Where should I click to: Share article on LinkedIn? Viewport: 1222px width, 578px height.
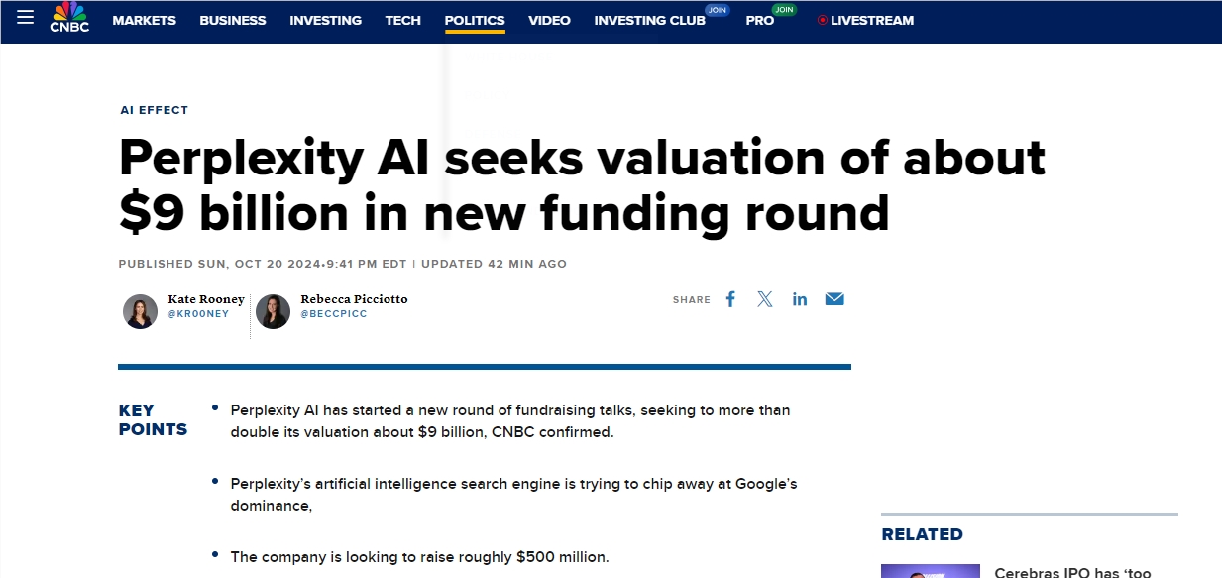(800, 299)
